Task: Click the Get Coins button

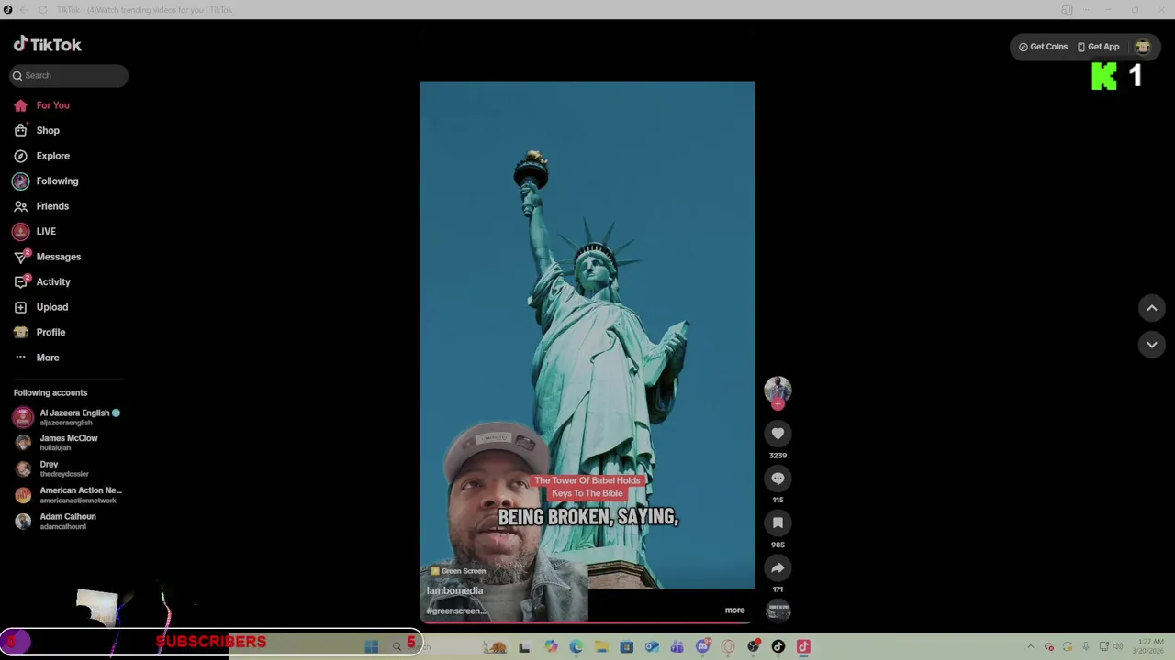Action: pyautogui.click(x=1043, y=47)
